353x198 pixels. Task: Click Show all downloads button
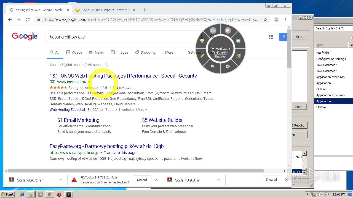271,180
